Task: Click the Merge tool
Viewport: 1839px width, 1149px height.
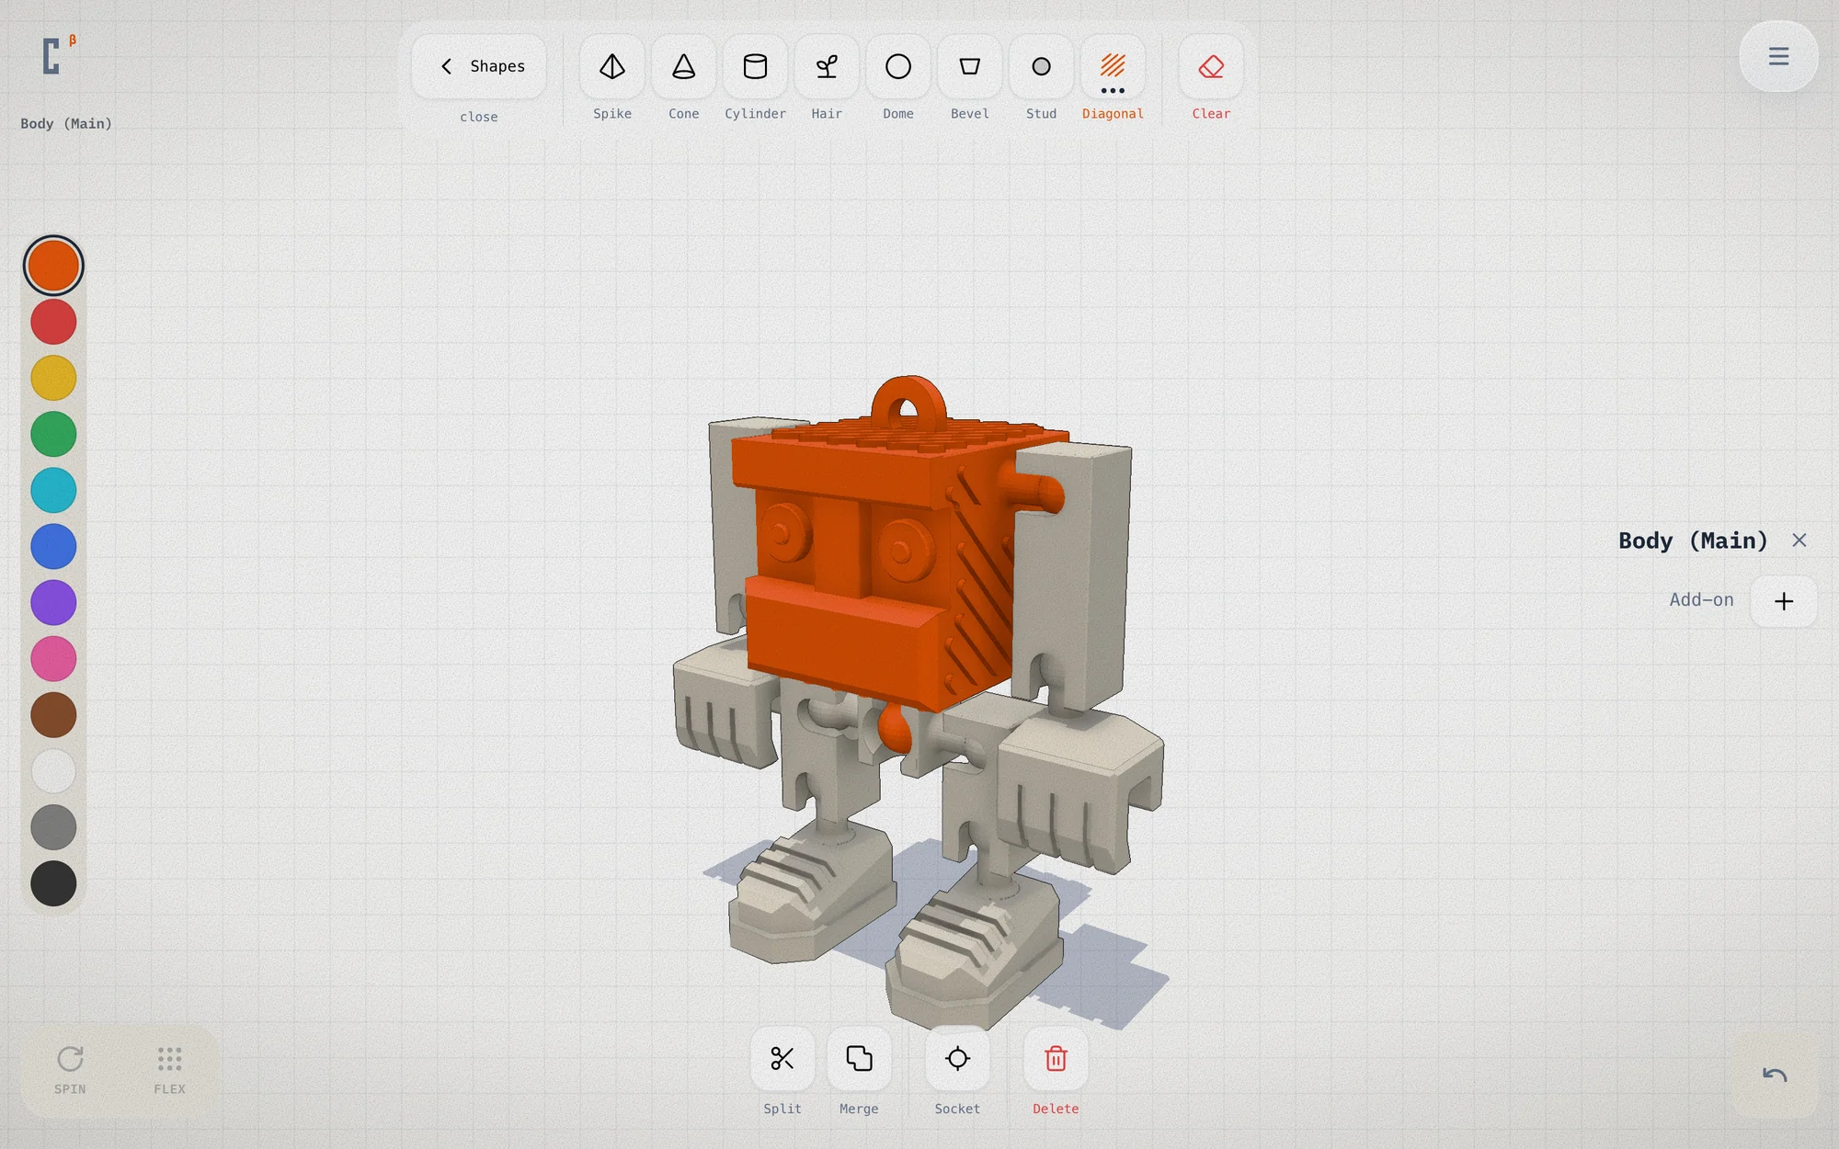Action: tap(859, 1059)
